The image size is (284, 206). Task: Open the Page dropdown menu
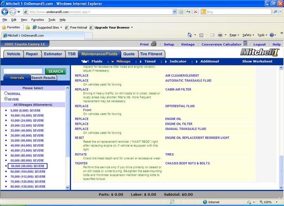(x=234, y=35)
